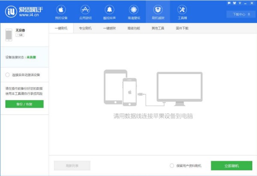
Task: Click the green 备份 / 恢复 button
Action: pyautogui.click(x=24, y=104)
